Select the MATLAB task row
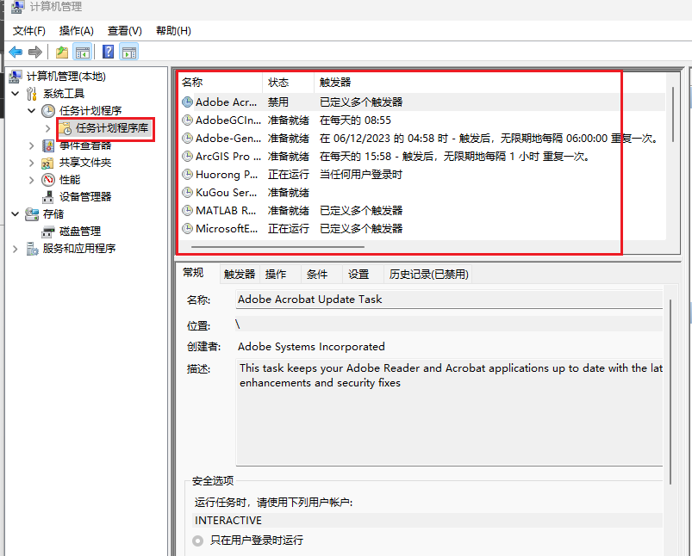Image resolution: width=692 pixels, height=556 pixels. [226, 210]
